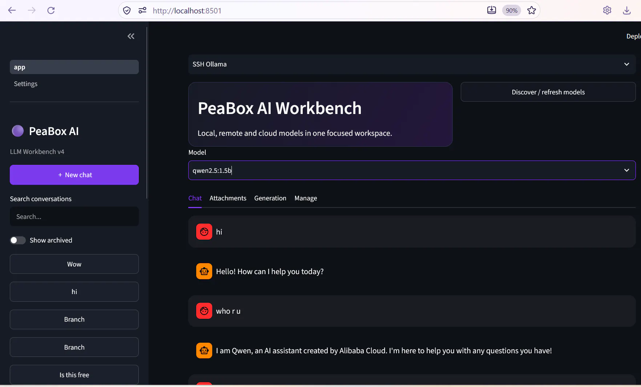Viewport: 641px width, 387px height.
Task: Switch to the Chat tab
Action: click(195, 198)
